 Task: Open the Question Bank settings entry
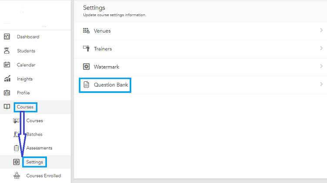coord(111,85)
